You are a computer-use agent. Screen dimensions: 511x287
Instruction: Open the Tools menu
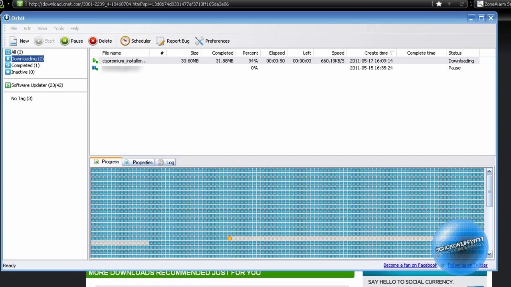pyautogui.click(x=59, y=29)
